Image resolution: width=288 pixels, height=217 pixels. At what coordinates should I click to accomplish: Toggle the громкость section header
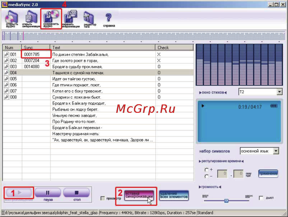(x=210, y=187)
